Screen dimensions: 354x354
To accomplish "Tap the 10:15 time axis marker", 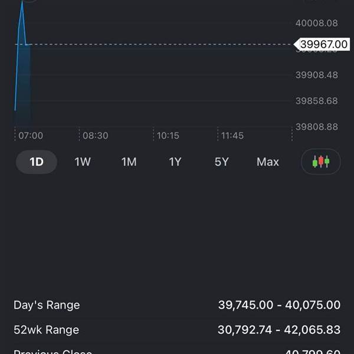I will coord(168,136).
